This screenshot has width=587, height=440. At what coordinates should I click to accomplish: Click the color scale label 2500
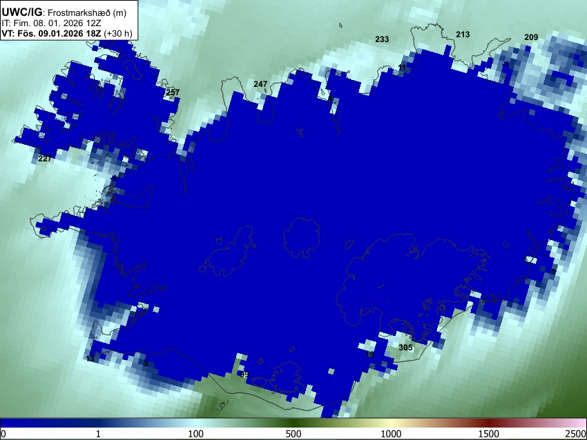(x=576, y=434)
